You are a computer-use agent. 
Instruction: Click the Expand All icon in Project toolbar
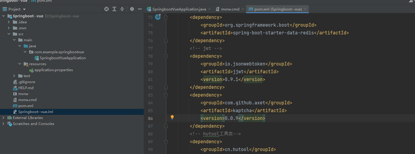[114, 9]
